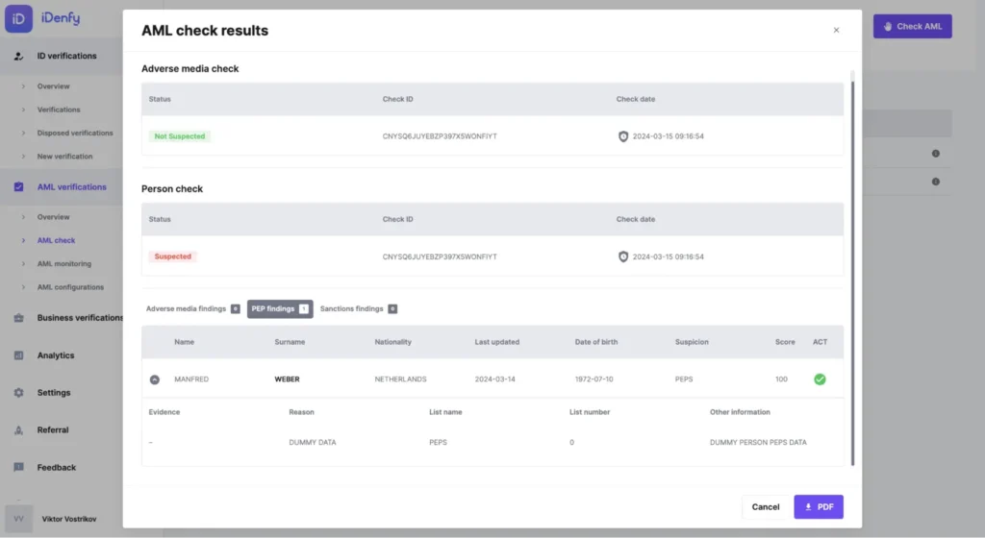
Task: Click the Cancel button
Action: pos(765,506)
